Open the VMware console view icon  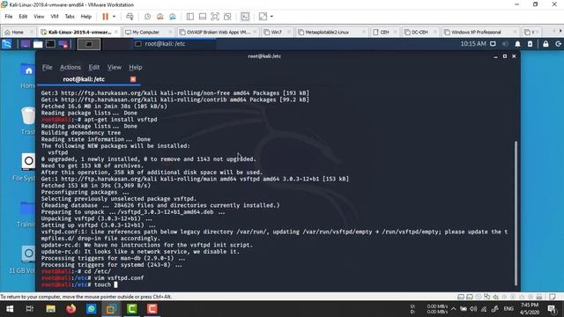[x=245, y=17]
